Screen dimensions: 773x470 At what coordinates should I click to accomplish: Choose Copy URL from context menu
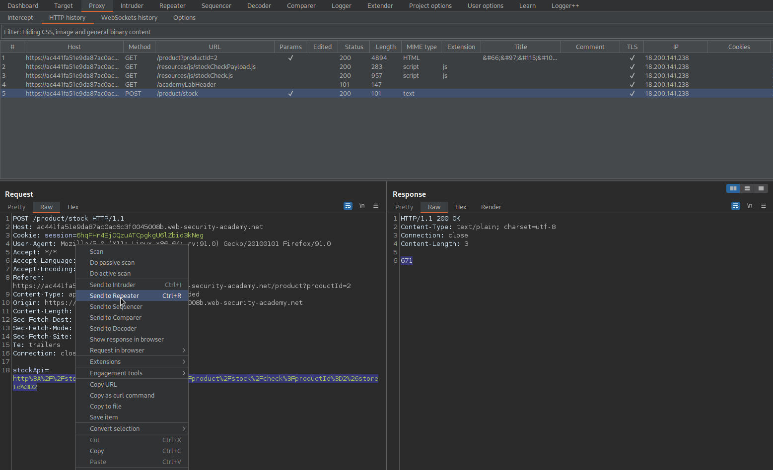pyautogui.click(x=132, y=384)
